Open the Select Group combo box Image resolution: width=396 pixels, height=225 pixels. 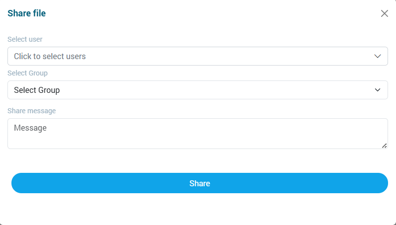189,90
